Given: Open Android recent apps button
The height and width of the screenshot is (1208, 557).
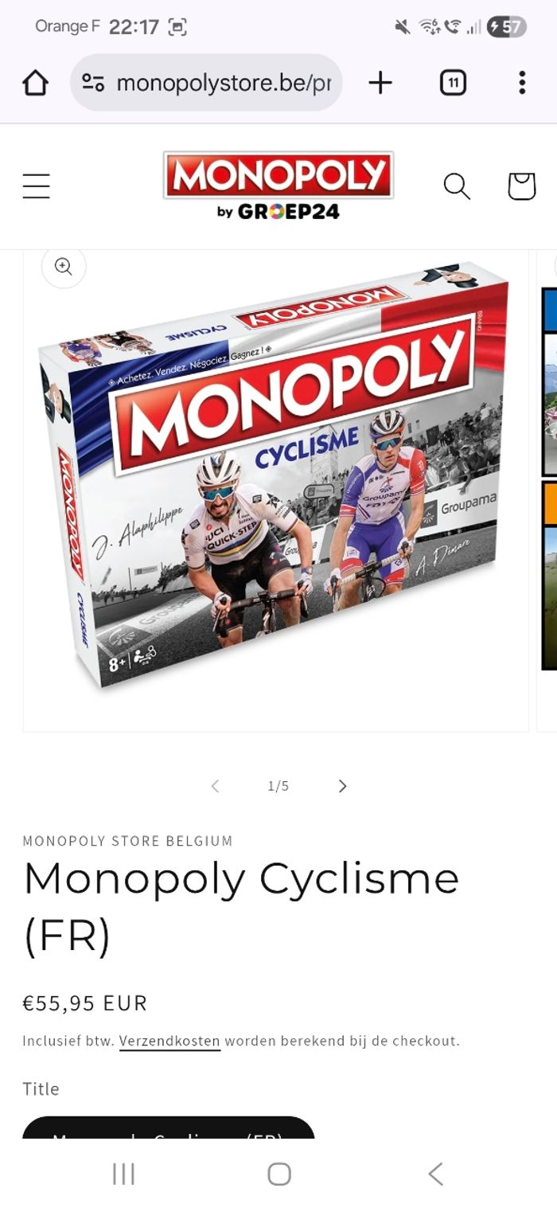Looking at the screenshot, I should tap(123, 1174).
